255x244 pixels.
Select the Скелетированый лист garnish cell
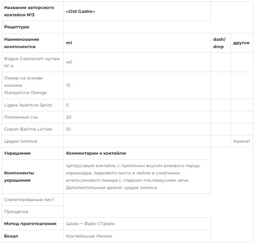pos(33,200)
